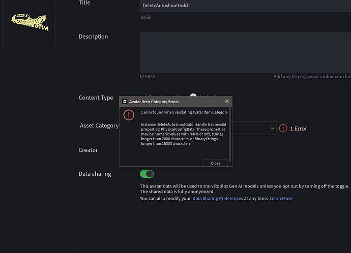Click the Data sharing label
This screenshot has height=253, width=351.
(x=95, y=174)
